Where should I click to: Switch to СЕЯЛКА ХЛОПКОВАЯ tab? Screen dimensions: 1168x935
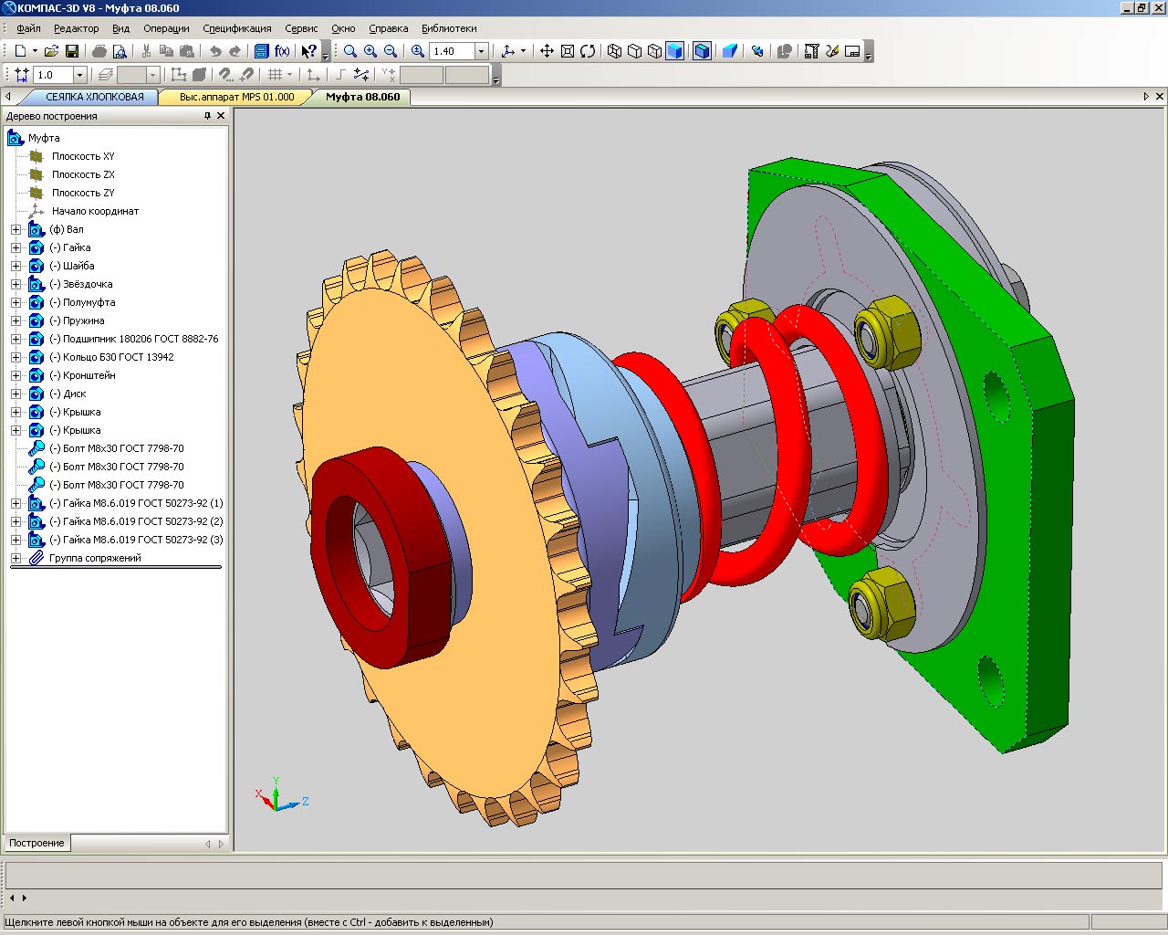94,97
